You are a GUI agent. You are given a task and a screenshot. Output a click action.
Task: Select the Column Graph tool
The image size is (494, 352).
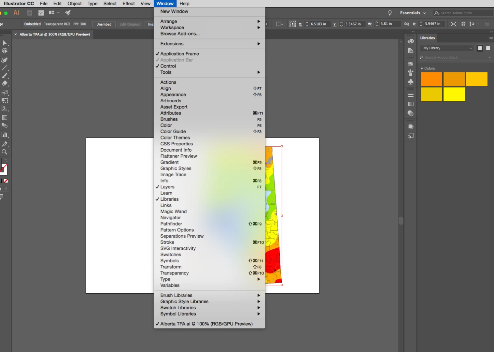(5, 135)
